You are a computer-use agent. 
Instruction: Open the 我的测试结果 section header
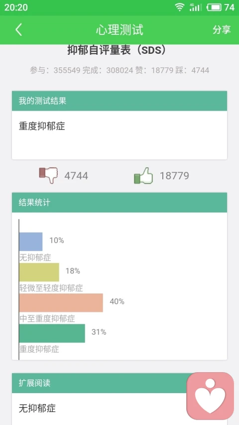coord(119,101)
